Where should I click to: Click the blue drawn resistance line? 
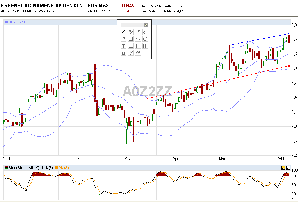(259, 39)
